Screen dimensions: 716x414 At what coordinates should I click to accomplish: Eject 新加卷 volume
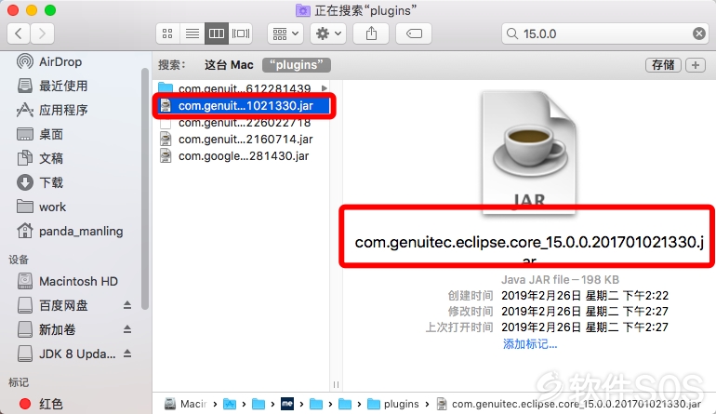click(127, 329)
